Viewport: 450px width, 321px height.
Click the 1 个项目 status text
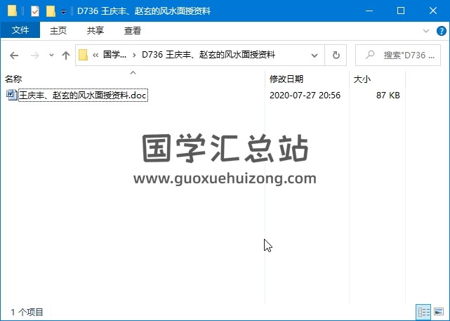(x=27, y=312)
